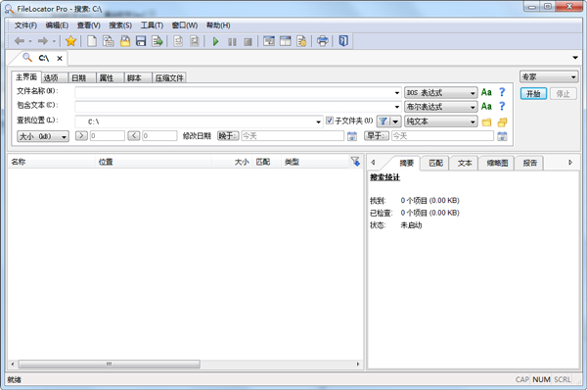Expand the filter funnel button dropdown arrow
The width and height of the screenshot is (587, 390).
tap(395, 122)
